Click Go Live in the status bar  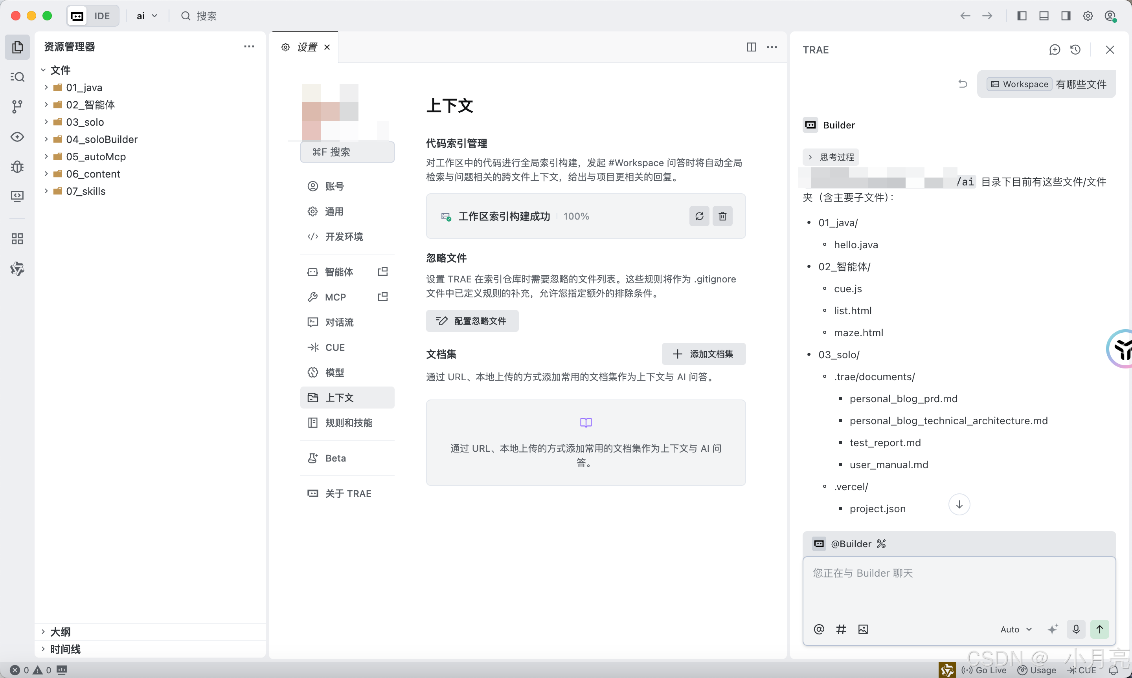pos(983,670)
